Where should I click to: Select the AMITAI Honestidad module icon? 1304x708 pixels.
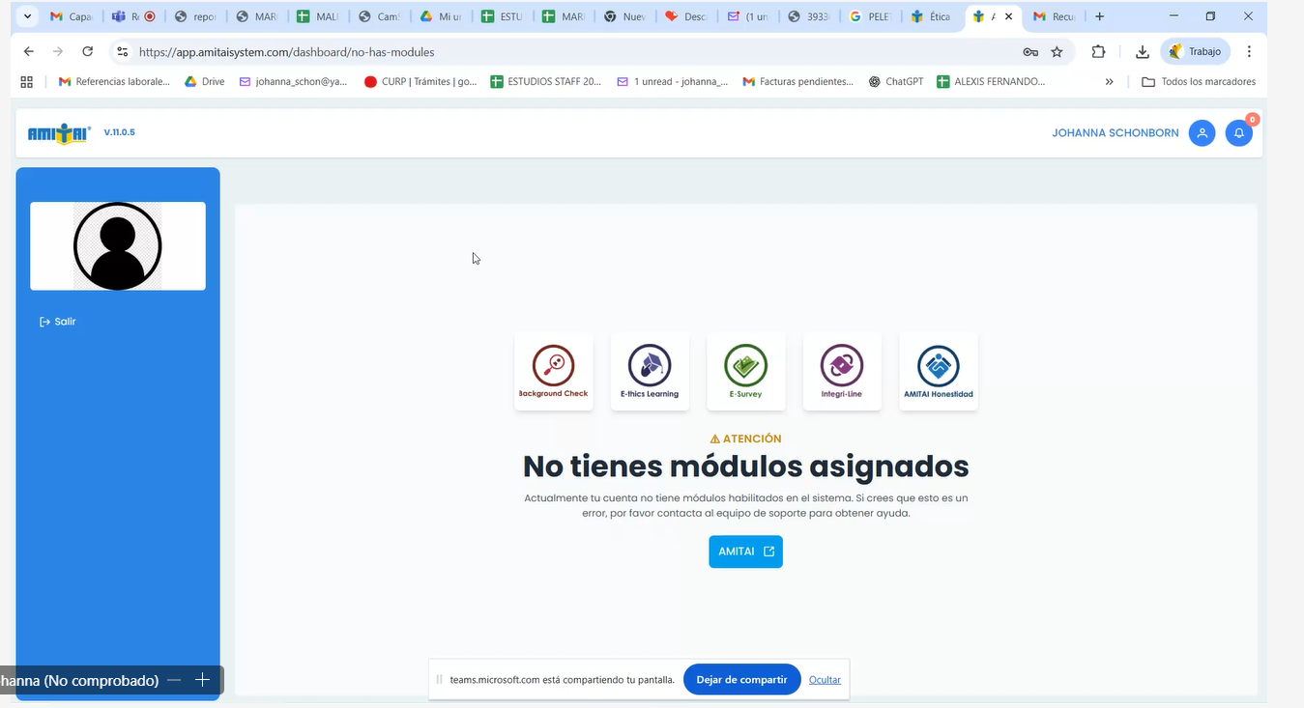(x=938, y=371)
